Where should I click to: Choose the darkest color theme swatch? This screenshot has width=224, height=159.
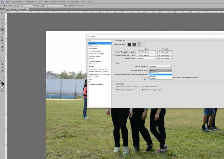pos(129,45)
